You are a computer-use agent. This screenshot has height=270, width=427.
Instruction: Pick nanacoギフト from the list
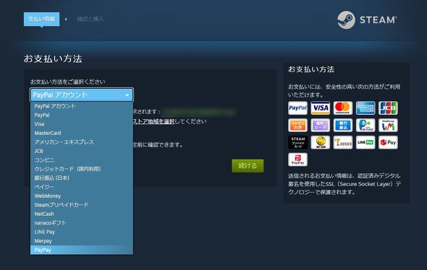82,223
